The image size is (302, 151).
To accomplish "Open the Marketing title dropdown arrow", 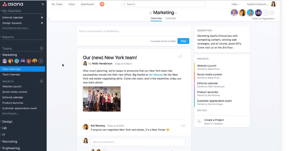I will pyautogui.click(x=176, y=13).
